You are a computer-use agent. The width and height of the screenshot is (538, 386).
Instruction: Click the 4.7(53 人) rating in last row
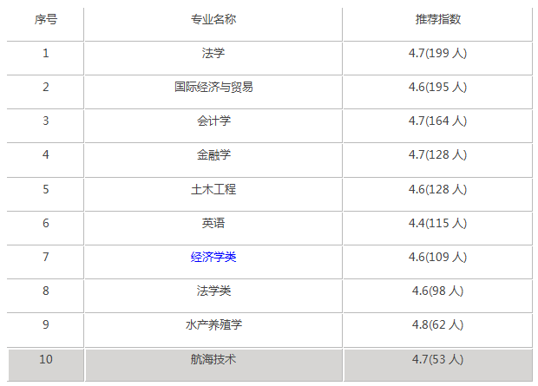click(x=437, y=359)
